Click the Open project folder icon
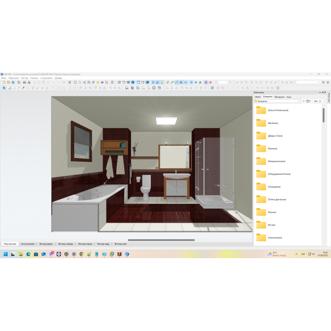The height and width of the screenshot is (331, 331). [9, 82]
